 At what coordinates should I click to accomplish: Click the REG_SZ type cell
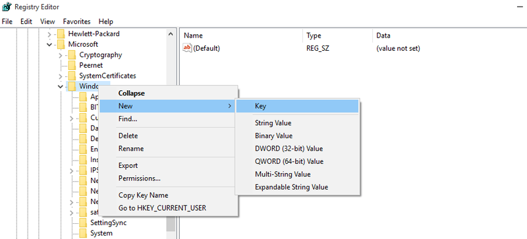click(318, 49)
